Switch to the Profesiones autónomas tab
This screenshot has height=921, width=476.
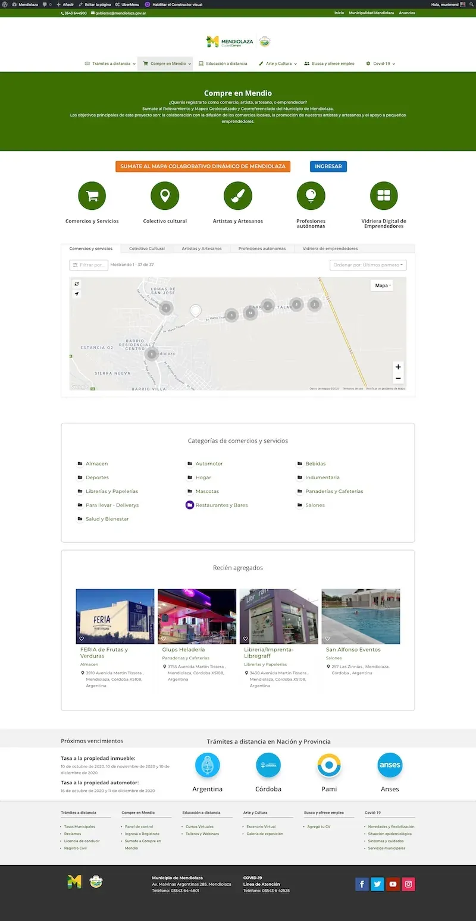click(262, 249)
